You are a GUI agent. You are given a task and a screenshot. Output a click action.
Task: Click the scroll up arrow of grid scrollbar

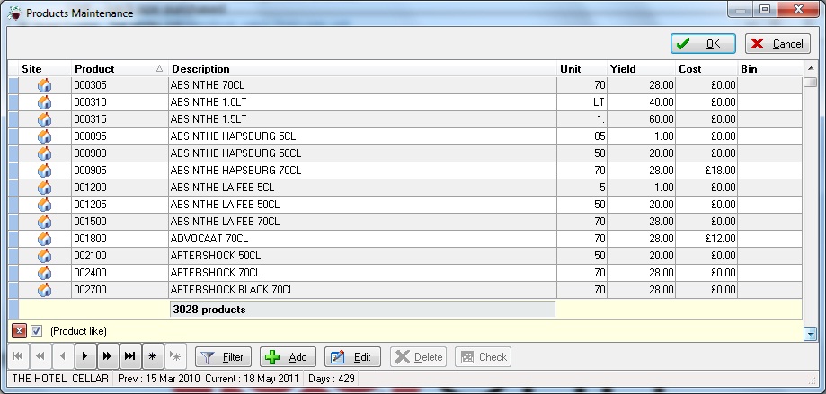point(810,68)
